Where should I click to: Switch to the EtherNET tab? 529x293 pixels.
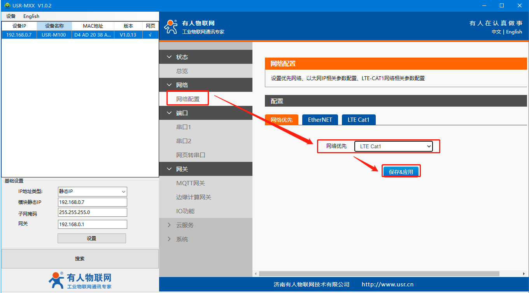pos(320,120)
